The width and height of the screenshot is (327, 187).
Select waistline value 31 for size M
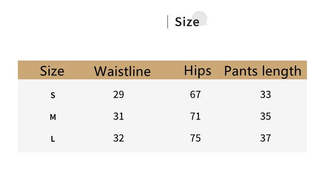coord(118,116)
